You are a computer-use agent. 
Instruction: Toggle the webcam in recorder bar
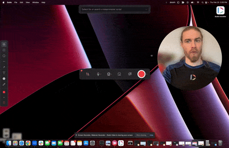(x=108, y=74)
